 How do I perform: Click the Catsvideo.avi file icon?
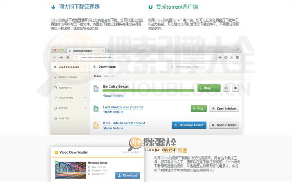tap(96, 89)
